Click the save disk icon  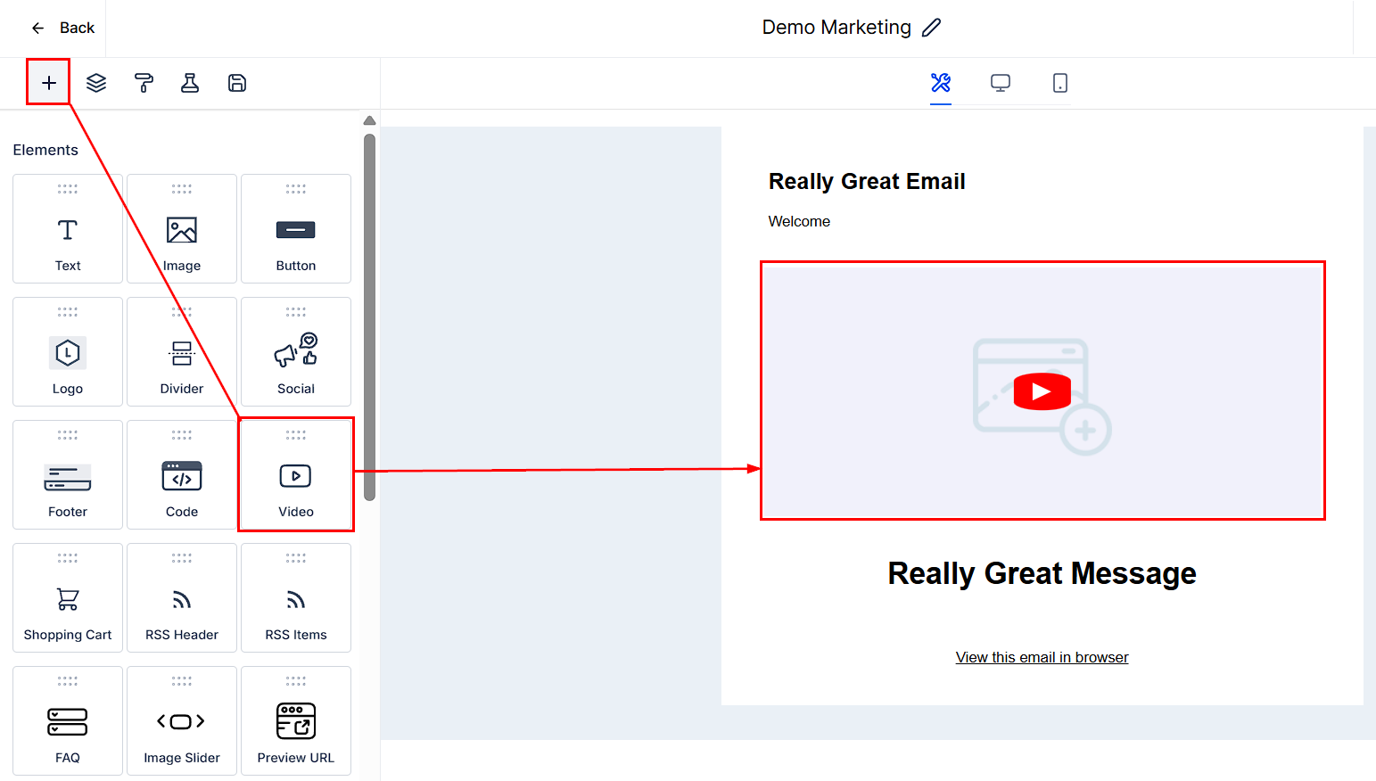[237, 83]
